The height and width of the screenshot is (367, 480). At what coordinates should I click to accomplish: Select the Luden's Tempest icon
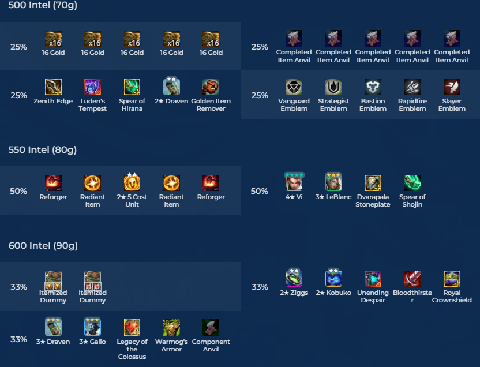click(x=92, y=87)
